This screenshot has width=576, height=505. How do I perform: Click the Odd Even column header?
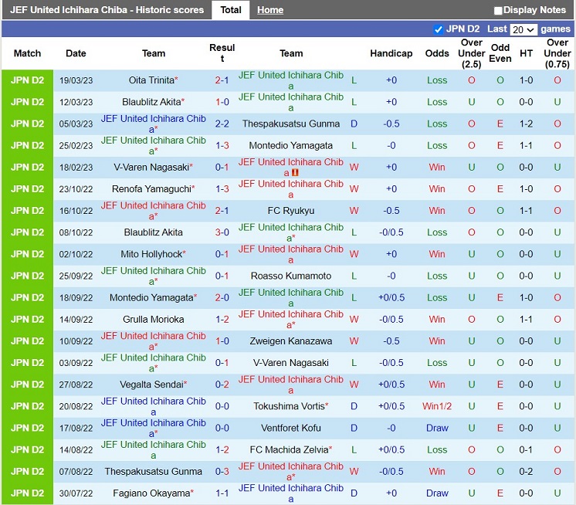coord(500,53)
